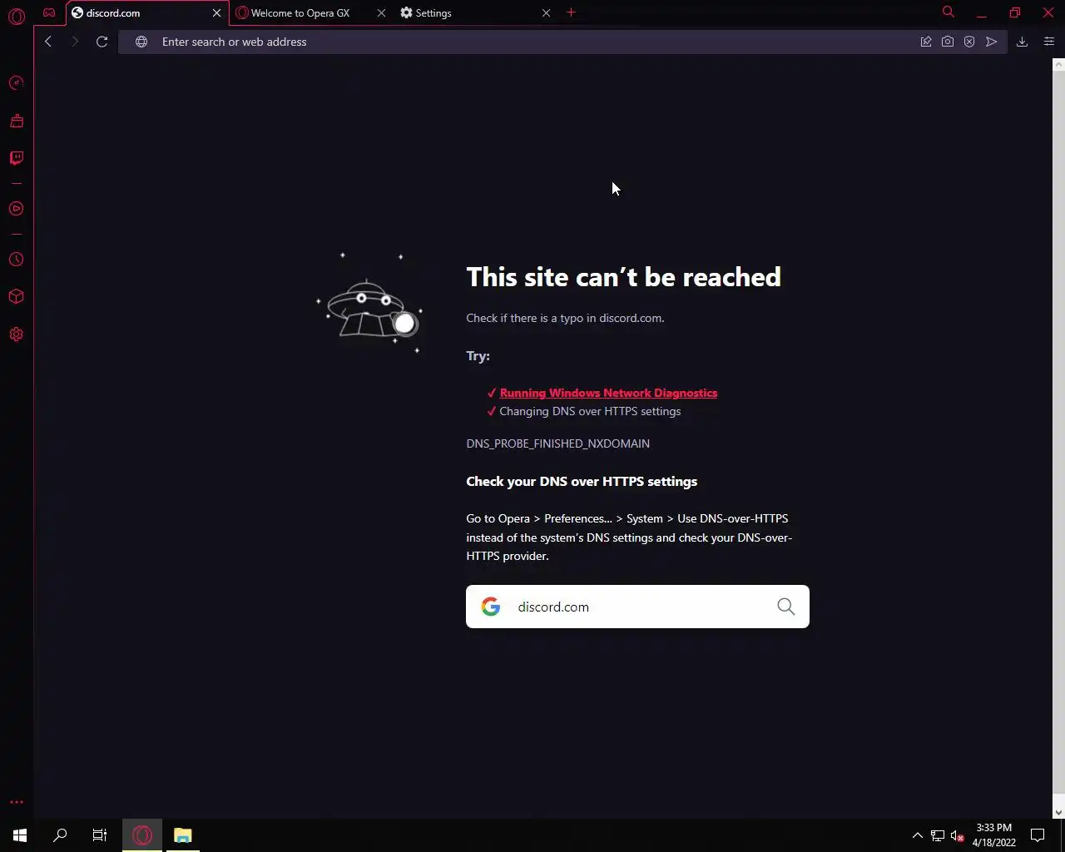
Task: Open the Easy Setup menu icon
Action: (1048, 42)
